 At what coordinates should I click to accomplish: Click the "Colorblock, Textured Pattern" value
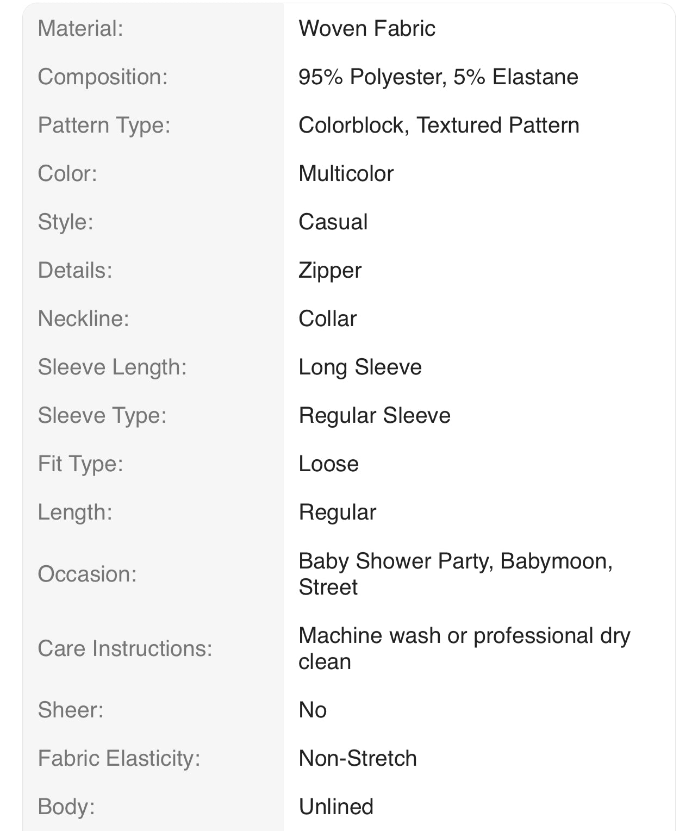click(x=439, y=126)
